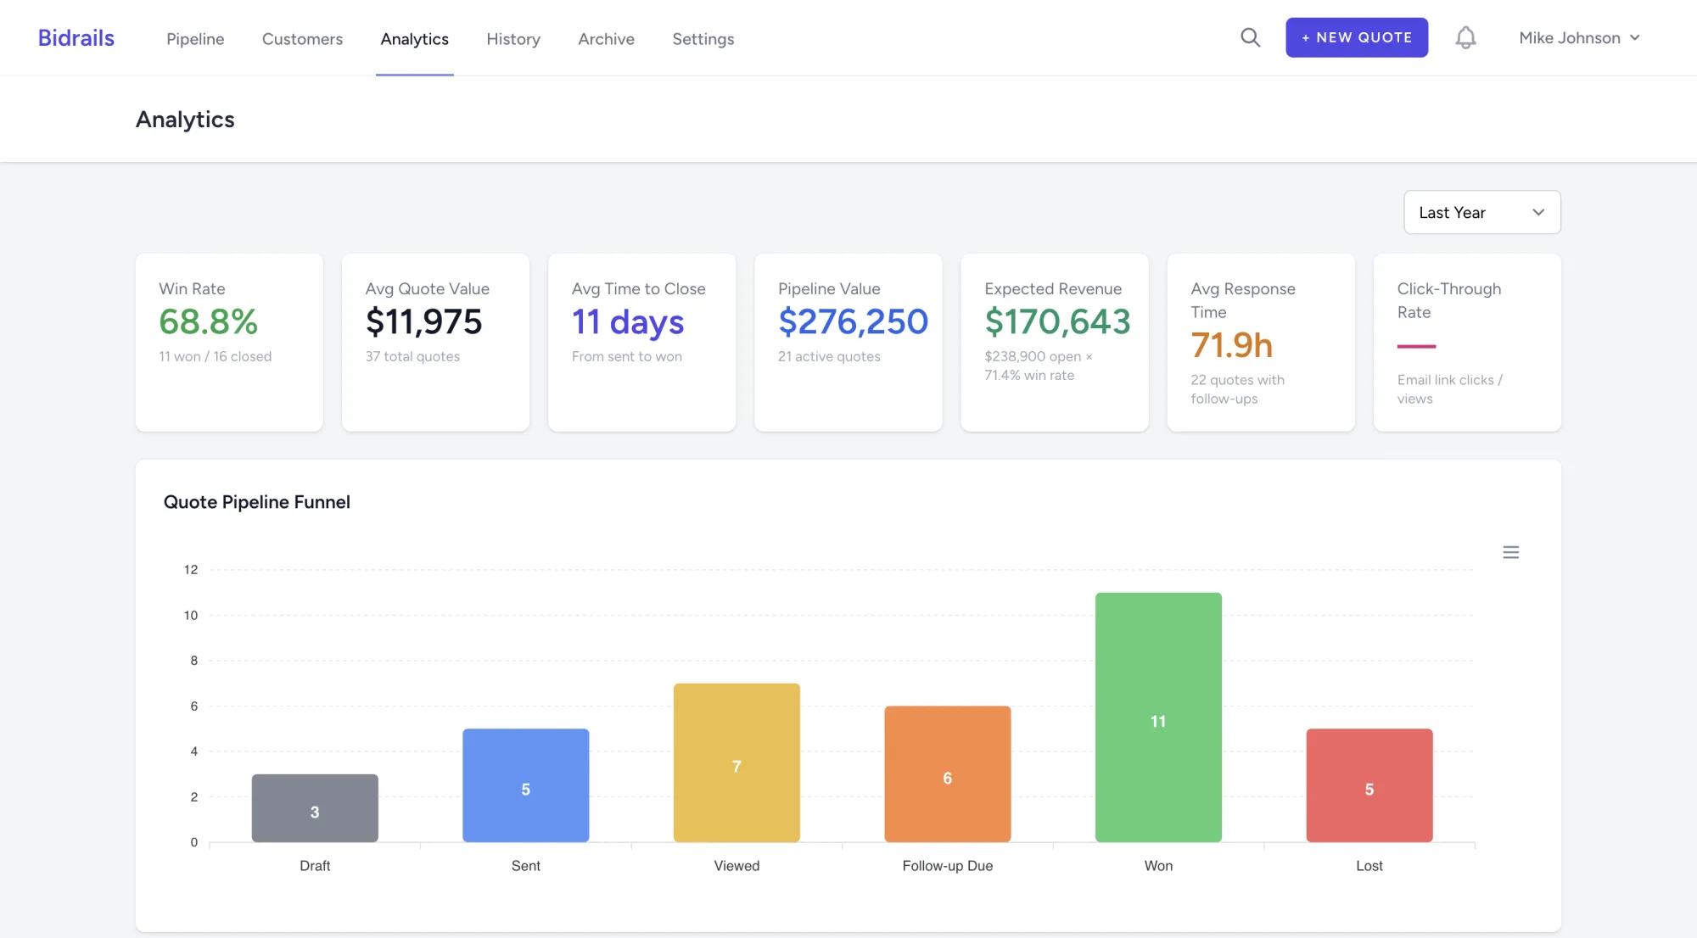Viewport: 1697px width, 938px height.
Task: Switch to the Customers tab
Action: click(302, 39)
